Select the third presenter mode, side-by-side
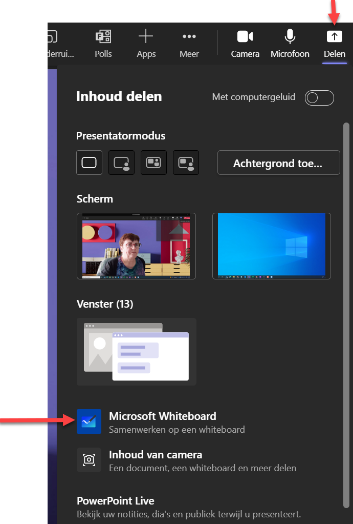Image resolution: width=353 pixels, height=524 pixels. click(x=153, y=163)
